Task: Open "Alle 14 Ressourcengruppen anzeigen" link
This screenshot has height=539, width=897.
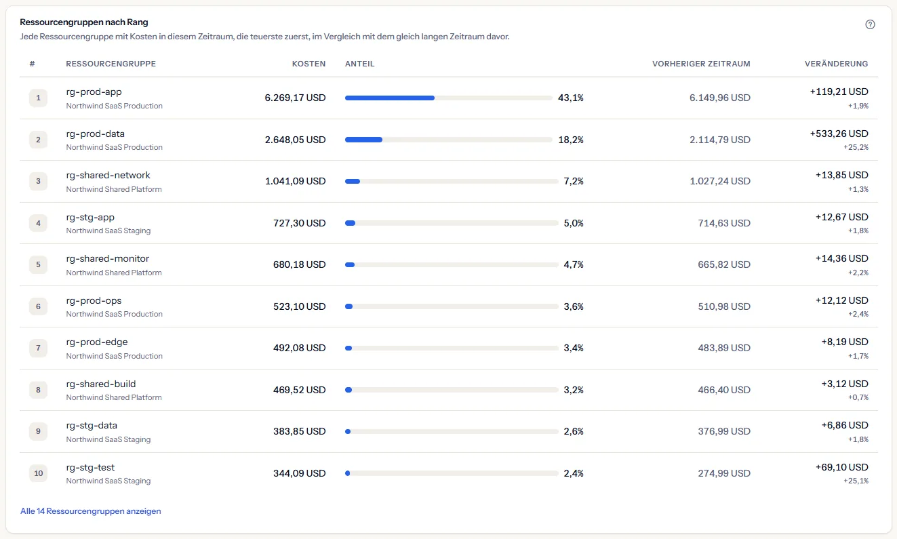Action: [91, 511]
